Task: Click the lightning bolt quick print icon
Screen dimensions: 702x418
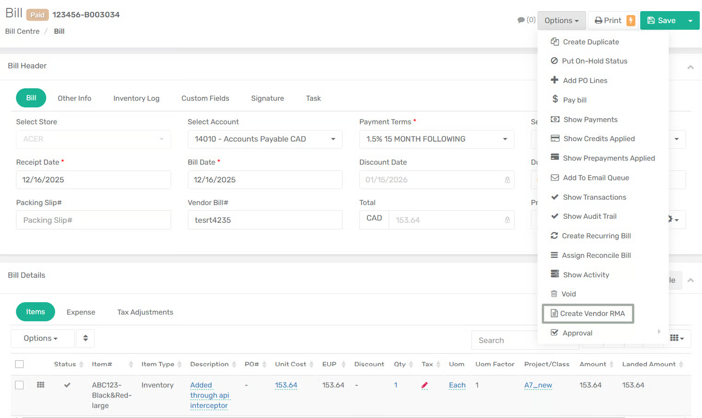Action: [630, 20]
